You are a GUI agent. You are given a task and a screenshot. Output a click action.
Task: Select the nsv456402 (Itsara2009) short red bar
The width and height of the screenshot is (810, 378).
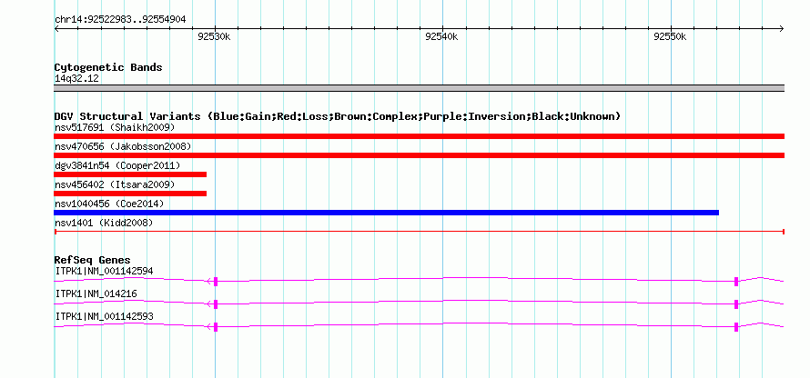click(130, 194)
